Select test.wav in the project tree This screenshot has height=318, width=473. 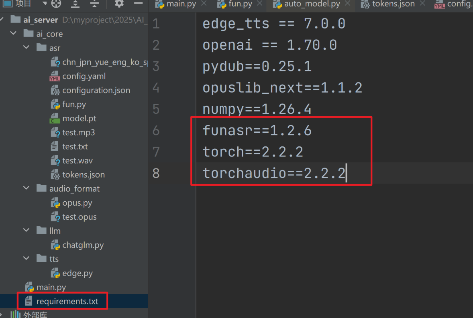77,160
